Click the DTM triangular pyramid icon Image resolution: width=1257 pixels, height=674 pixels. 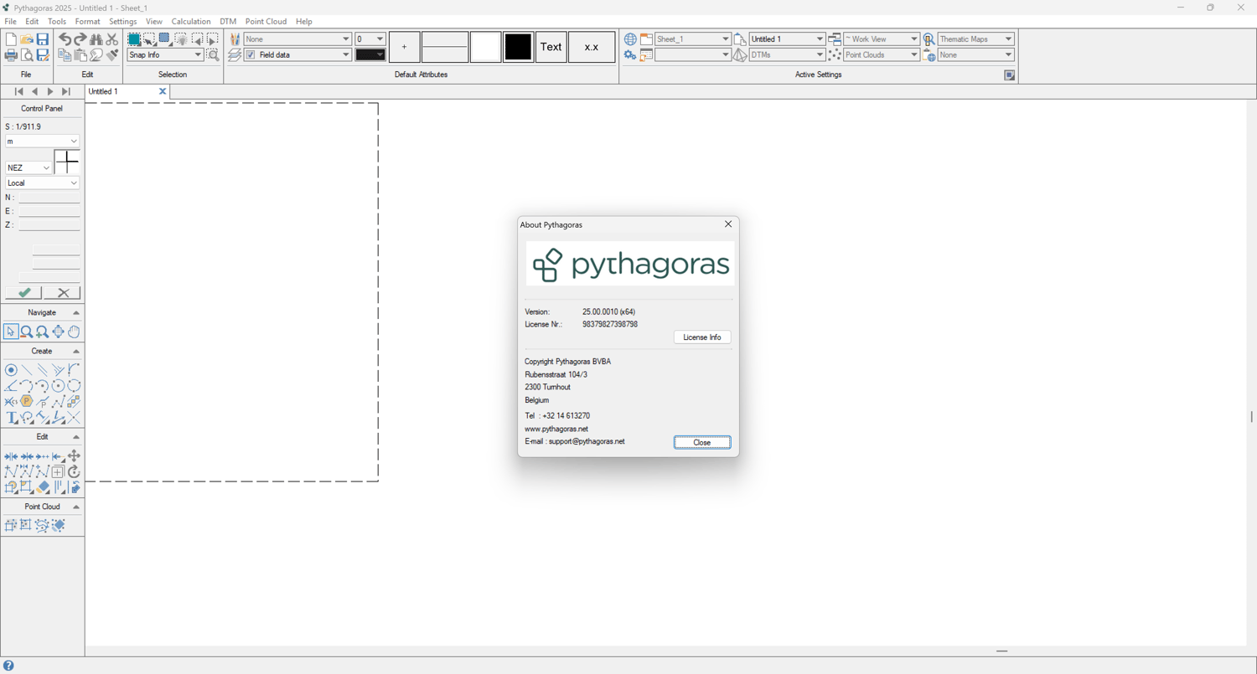pos(740,55)
